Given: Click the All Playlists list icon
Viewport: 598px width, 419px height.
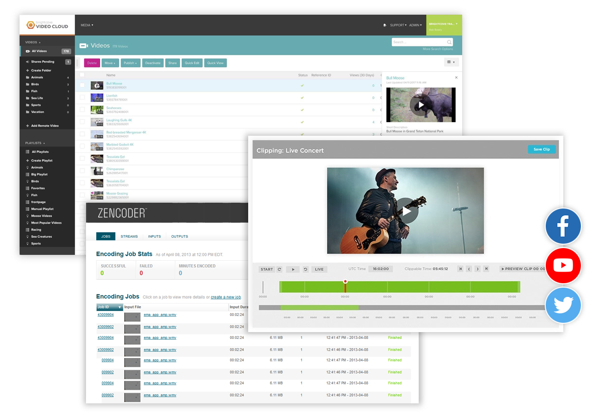Looking at the screenshot, I should pos(27,152).
